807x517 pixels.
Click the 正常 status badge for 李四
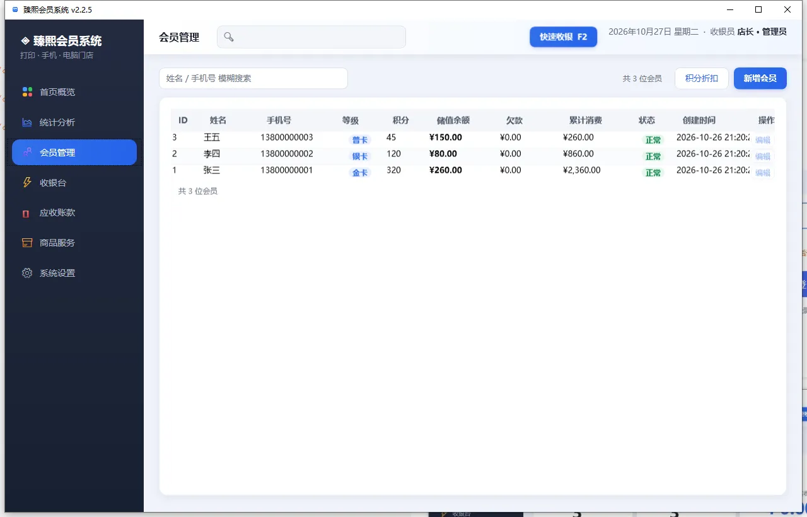coord(653,156)
